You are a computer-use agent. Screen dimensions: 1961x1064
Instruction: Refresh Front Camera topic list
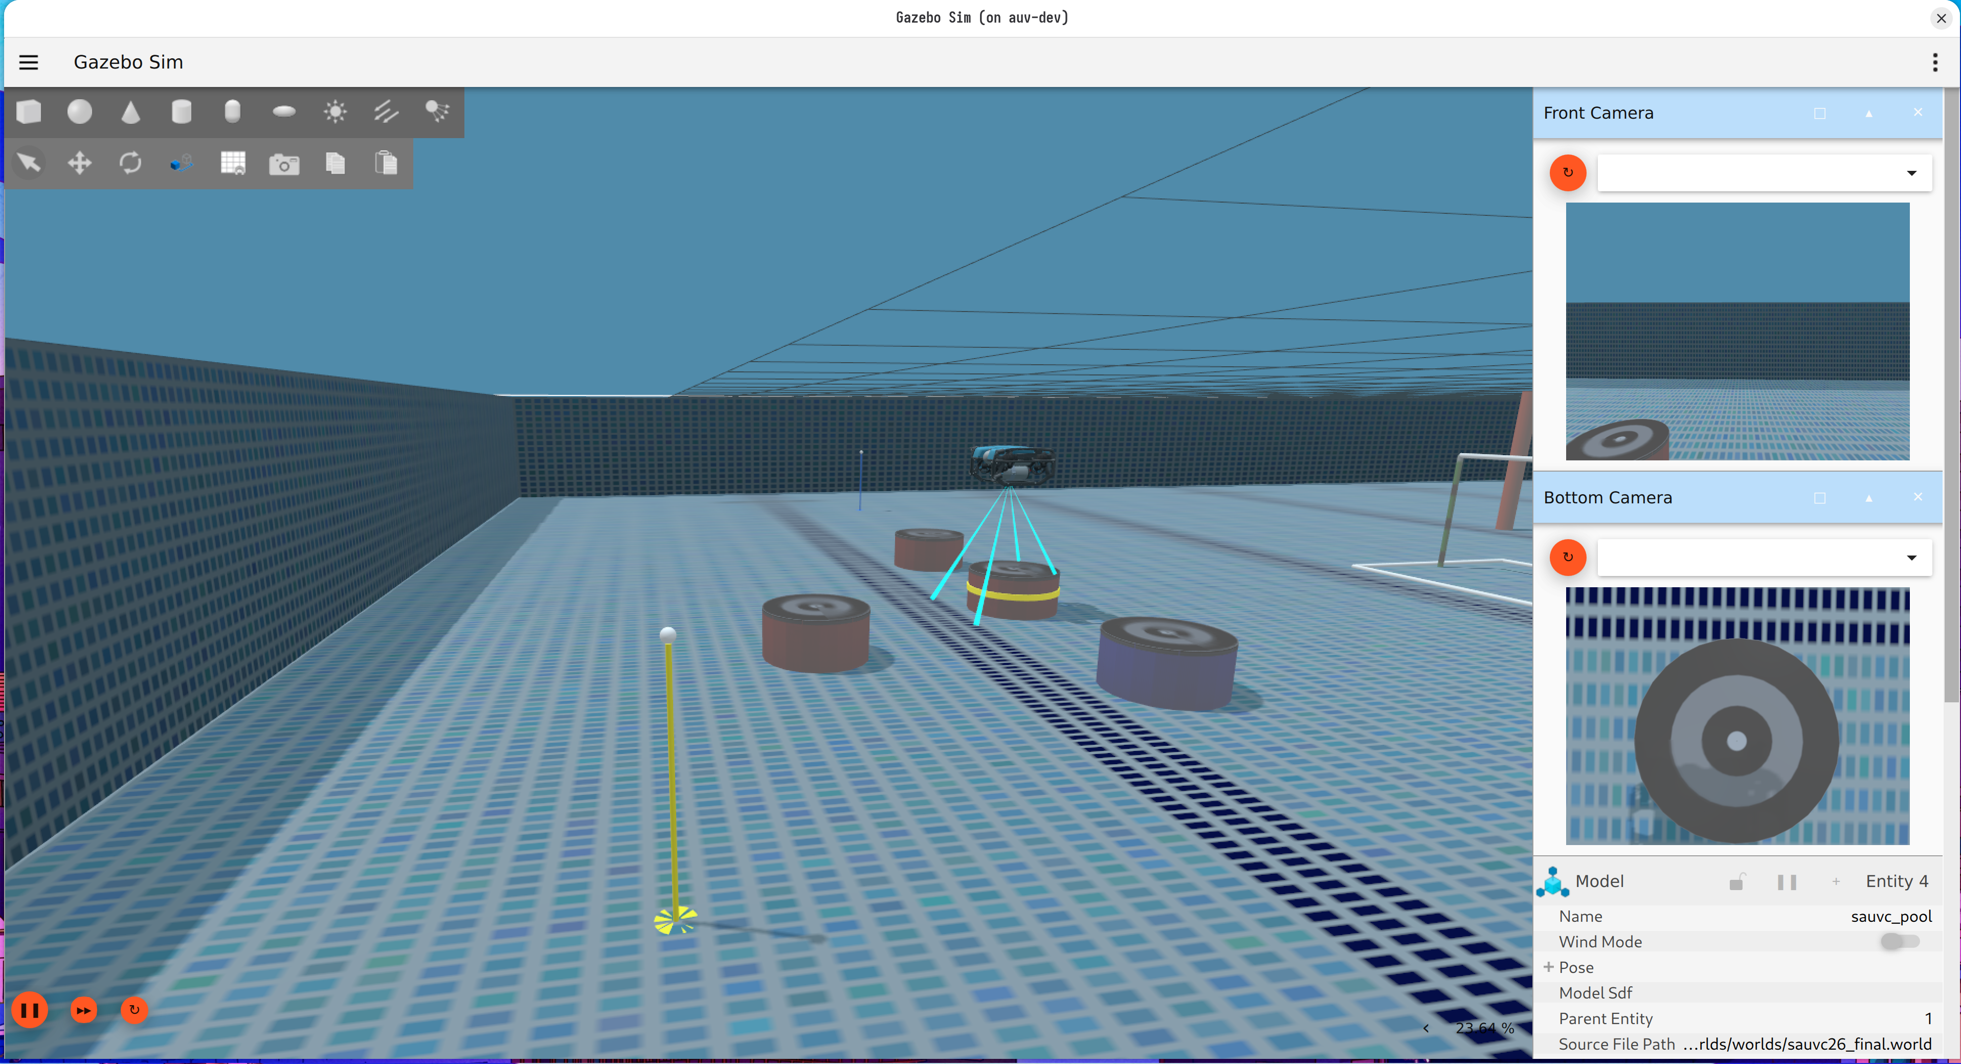1568,173
